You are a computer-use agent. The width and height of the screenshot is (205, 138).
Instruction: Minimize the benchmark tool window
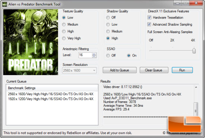177,3
